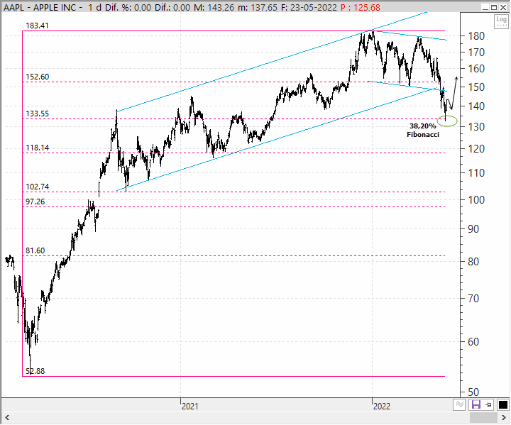Screen dimensions: 511x425
Task: Click the 180 price axis label
Action: [x=476, y=36]
